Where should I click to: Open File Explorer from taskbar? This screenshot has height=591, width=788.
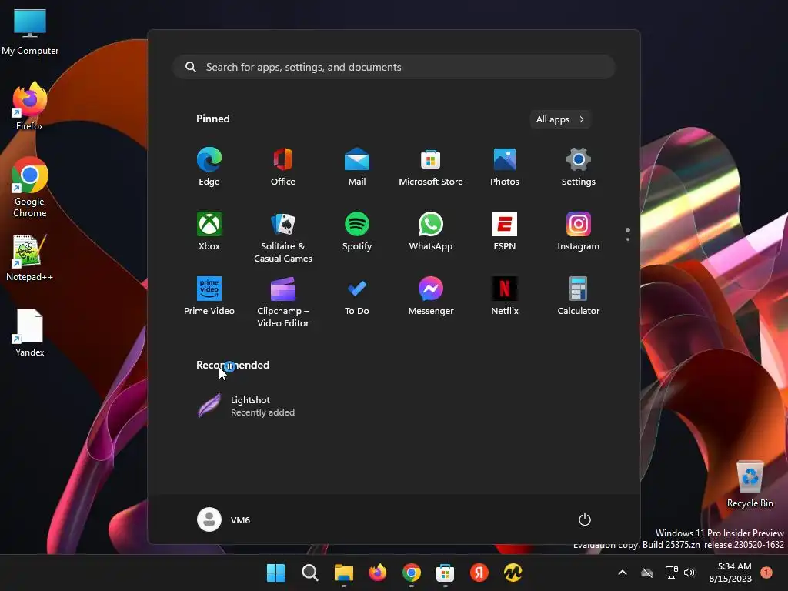tap(344, 573)
